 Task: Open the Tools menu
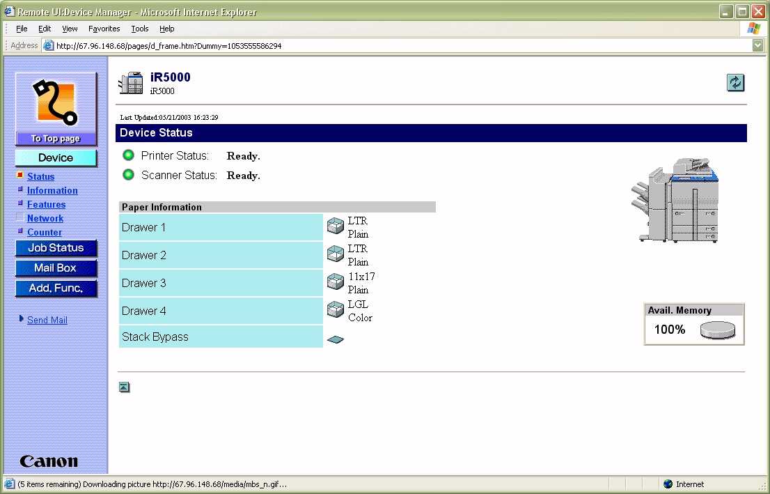[x=140, y=29]
